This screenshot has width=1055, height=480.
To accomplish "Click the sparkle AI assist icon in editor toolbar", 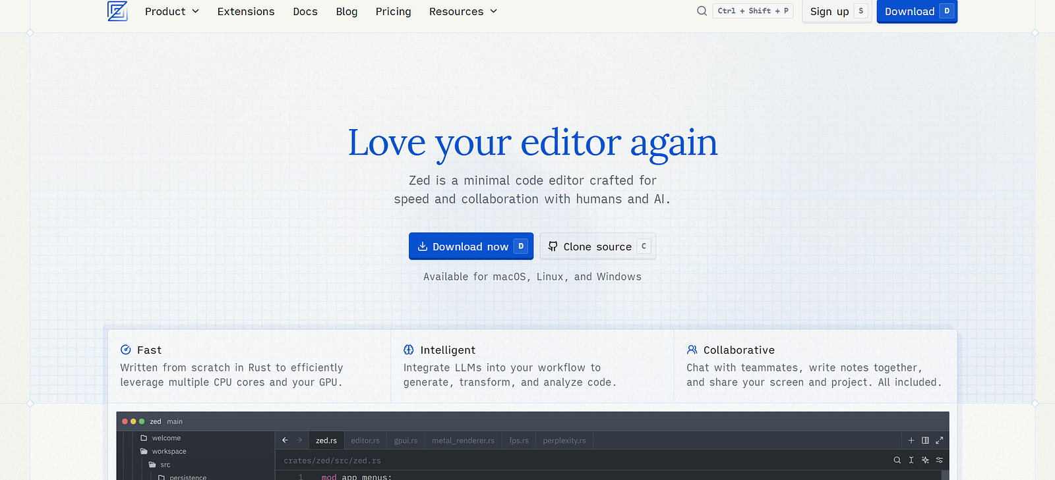I will click(x=925, y=460).
